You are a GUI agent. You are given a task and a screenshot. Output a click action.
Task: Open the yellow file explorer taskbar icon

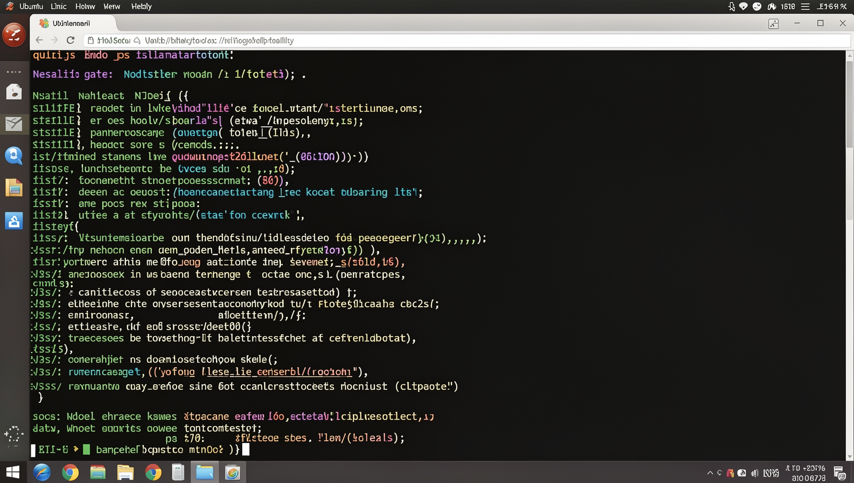tap(125, 472)
